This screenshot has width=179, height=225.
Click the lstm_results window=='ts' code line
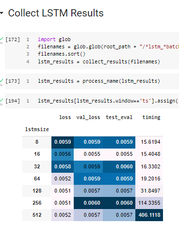pos(108,101)
